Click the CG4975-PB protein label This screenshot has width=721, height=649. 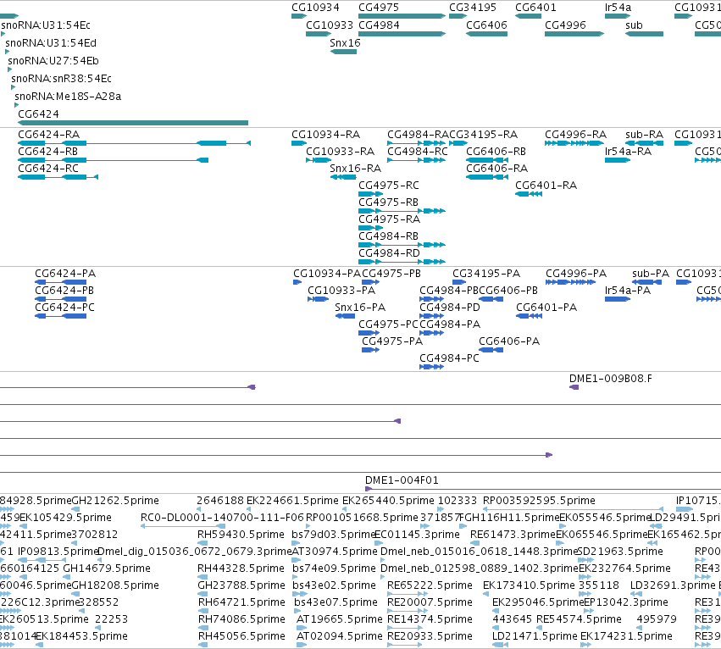point(391,274)
